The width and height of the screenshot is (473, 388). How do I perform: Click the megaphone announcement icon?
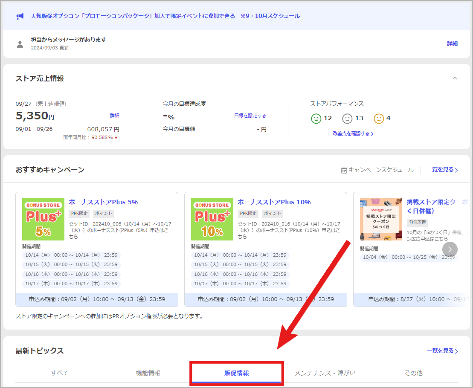pos(20,16)
